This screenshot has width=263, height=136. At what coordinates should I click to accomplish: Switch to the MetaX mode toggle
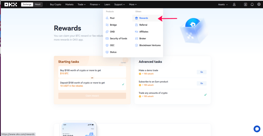click(37, 5)
